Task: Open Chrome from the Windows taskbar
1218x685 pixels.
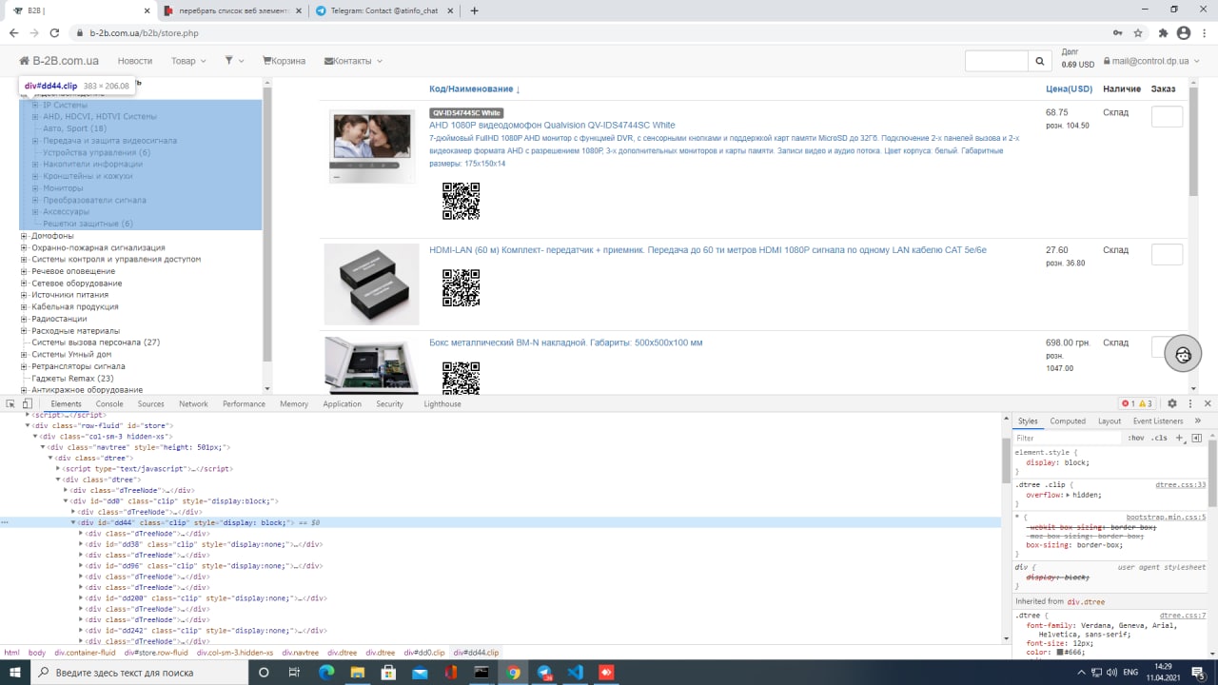Action: tap(513, 672)
